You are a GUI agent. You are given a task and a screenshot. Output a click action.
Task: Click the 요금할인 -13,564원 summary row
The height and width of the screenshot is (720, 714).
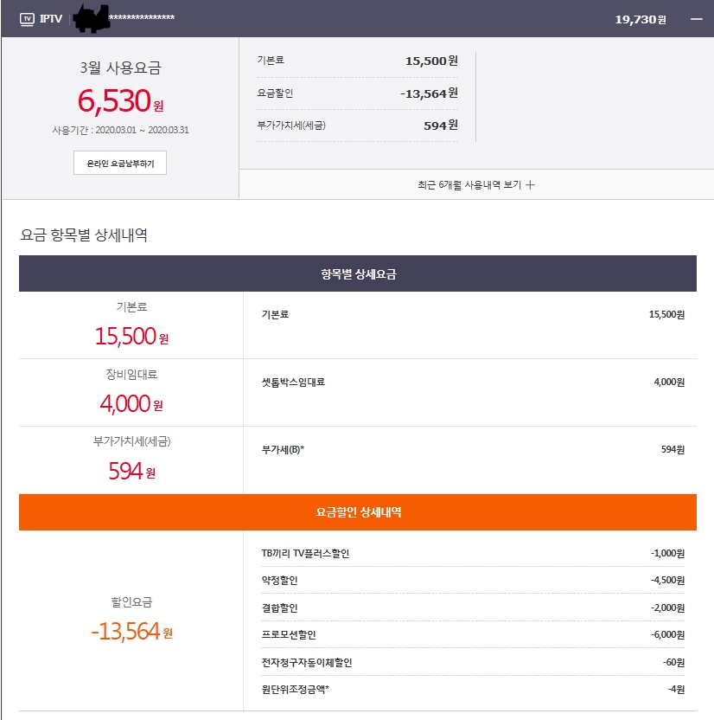pos(357,93)
